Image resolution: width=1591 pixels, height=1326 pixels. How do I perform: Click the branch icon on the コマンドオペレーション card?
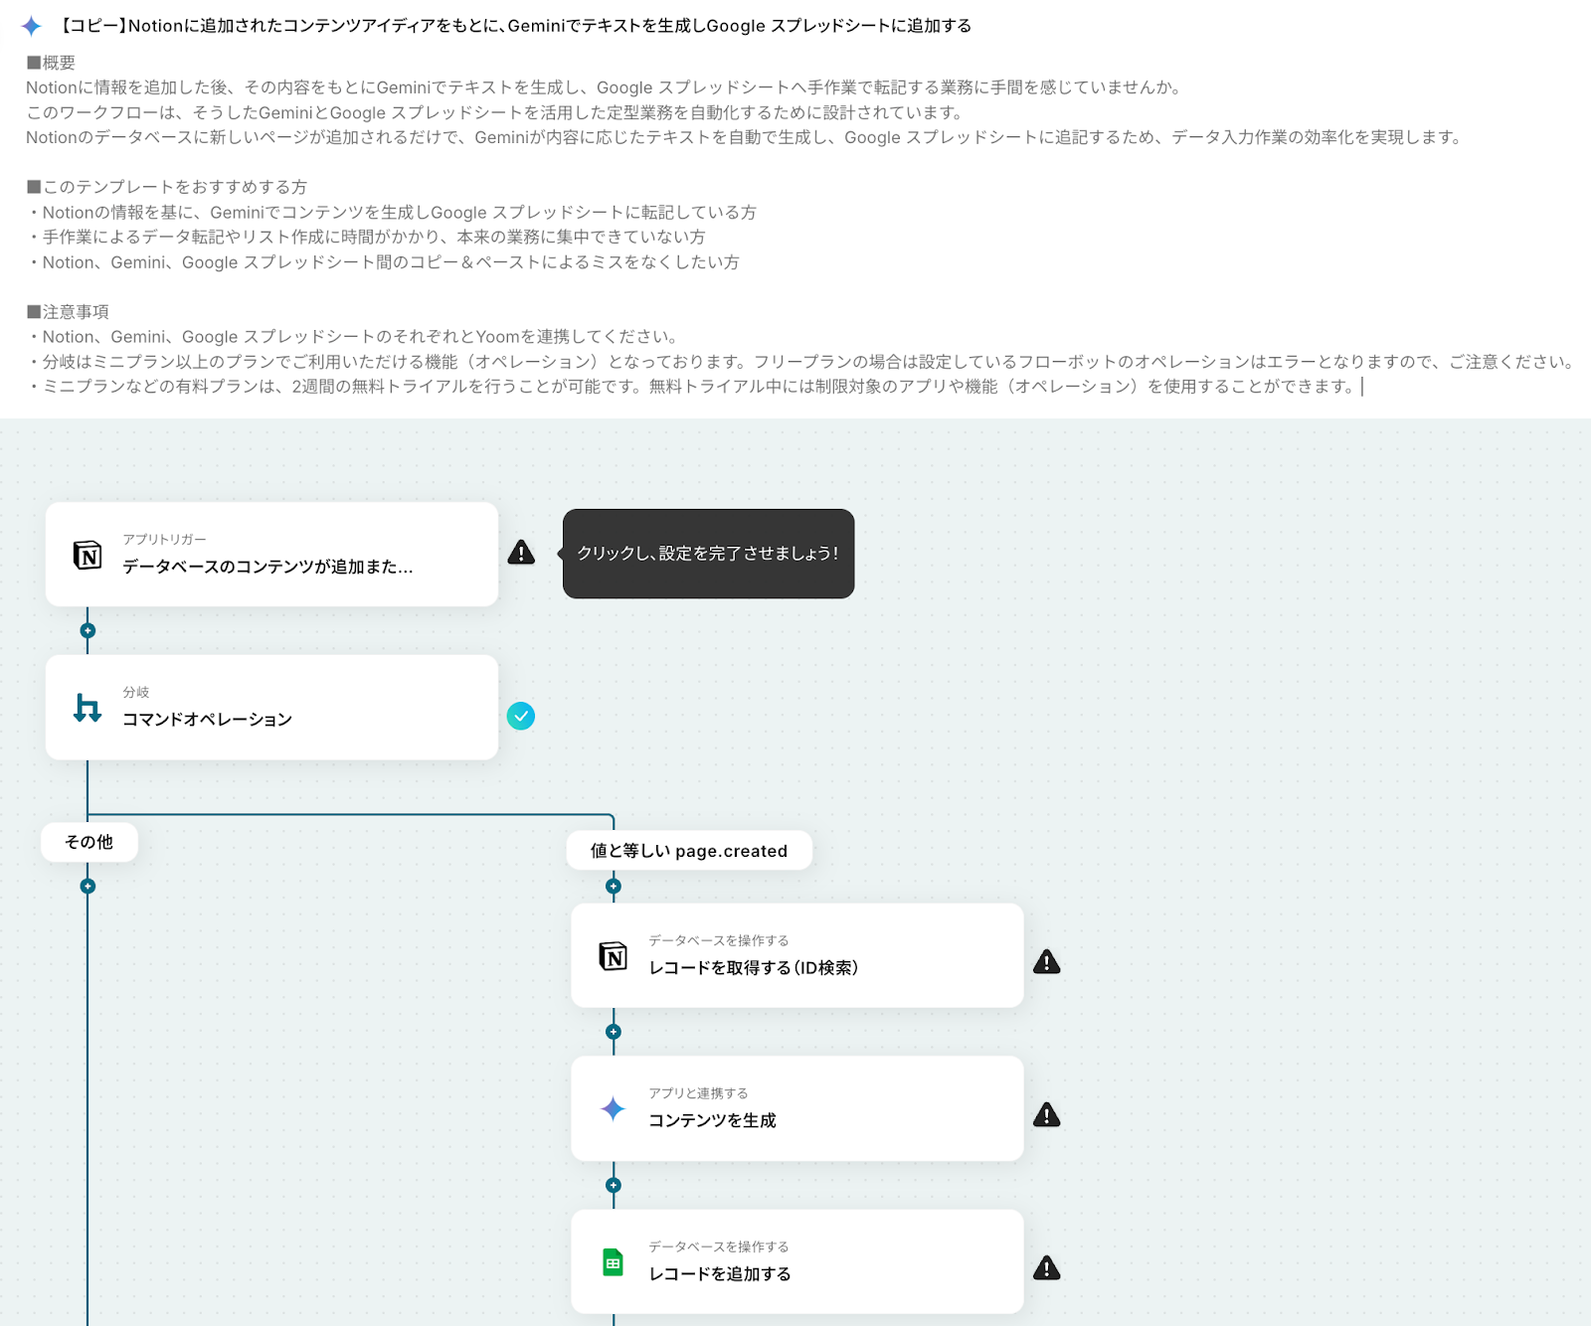[x=88, y=708]
